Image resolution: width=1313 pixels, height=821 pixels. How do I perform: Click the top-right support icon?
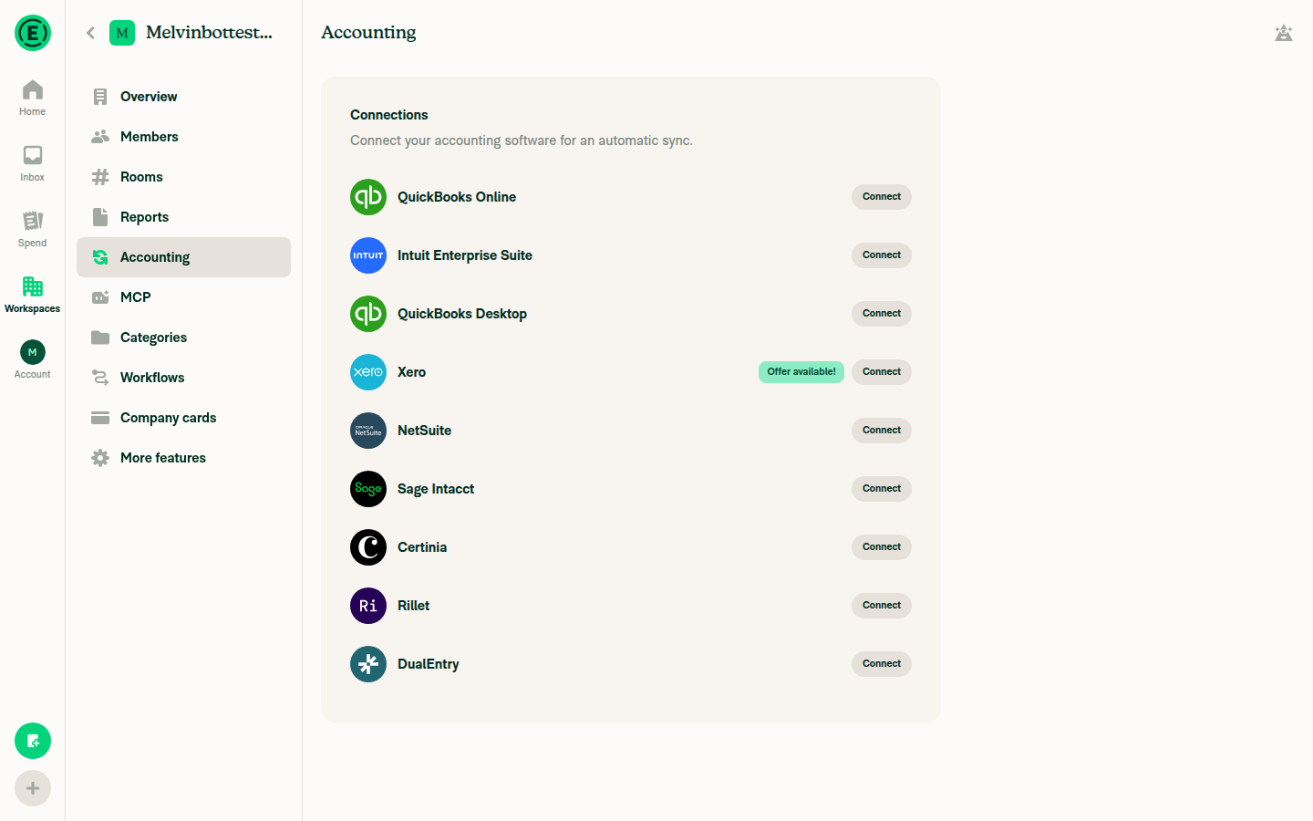(1284, 33)
